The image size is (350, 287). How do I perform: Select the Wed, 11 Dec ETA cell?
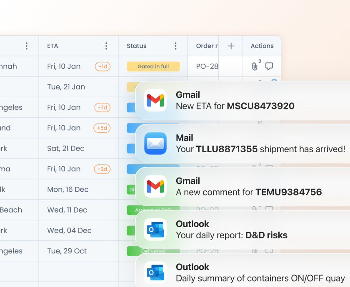click(78, 210)
